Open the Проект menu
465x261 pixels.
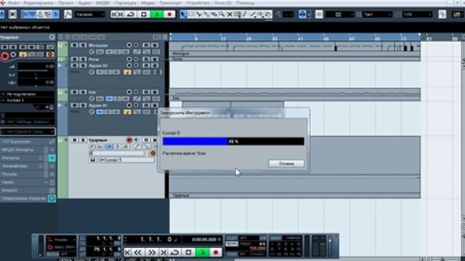66,3
